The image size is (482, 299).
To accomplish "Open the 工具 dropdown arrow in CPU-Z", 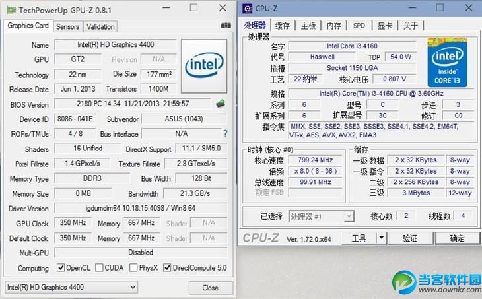I will tap(382, 238).
